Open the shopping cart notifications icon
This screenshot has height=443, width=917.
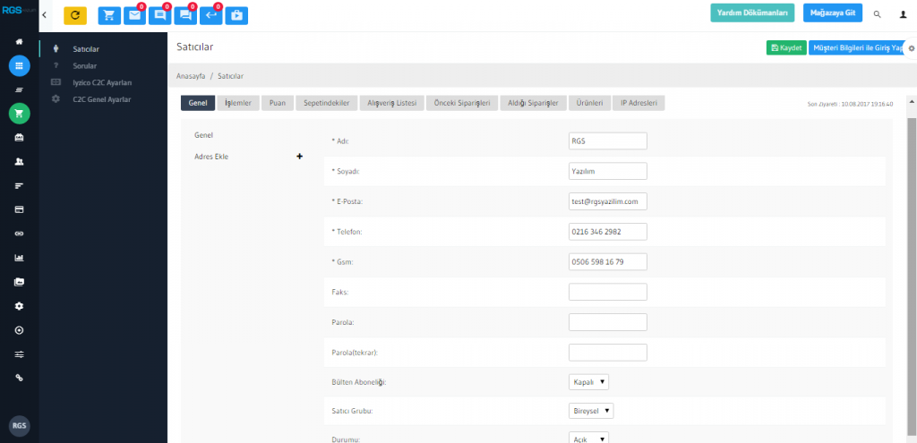click(x=109, y=15)
